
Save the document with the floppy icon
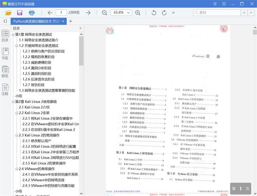coord(20,13)
